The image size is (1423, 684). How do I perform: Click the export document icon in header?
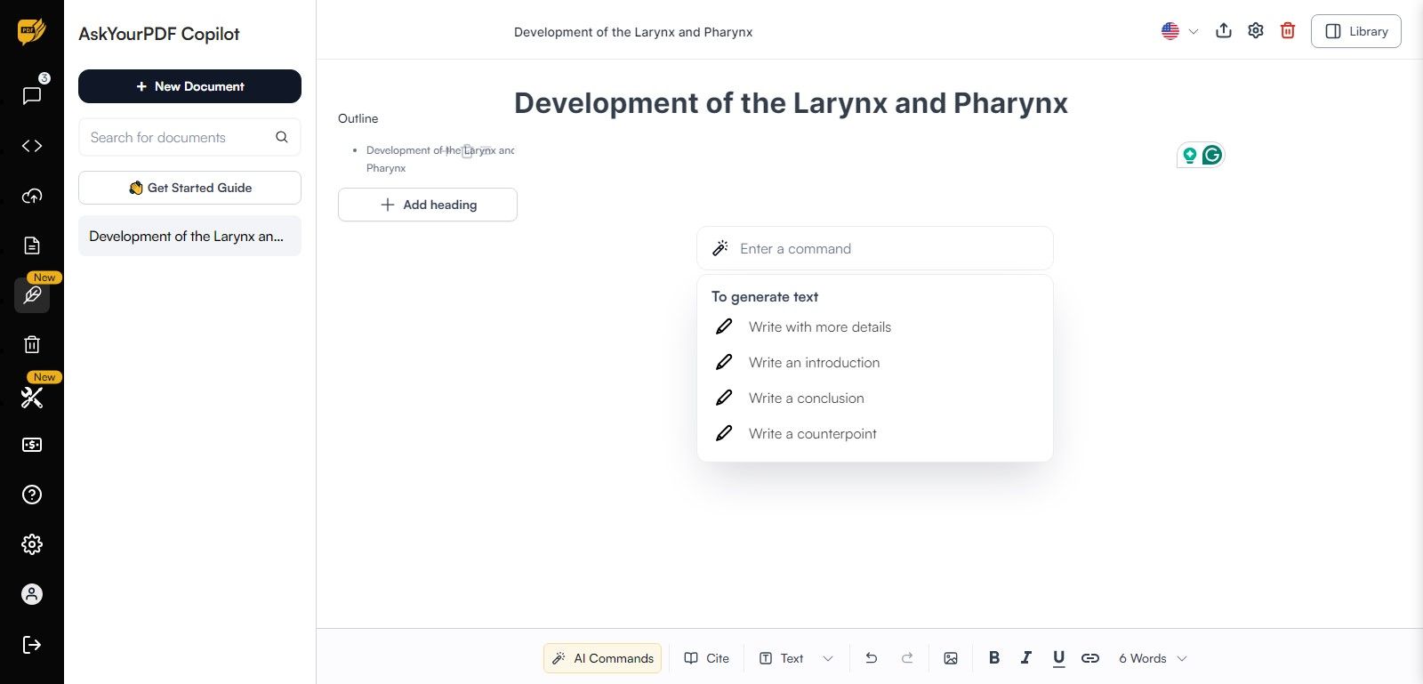[1224, 30]
